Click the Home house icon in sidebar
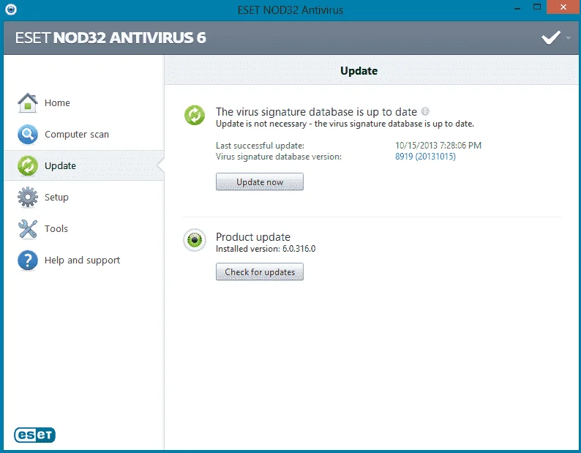Image resolution: width=581 pixels, height=453 pixels. tap(28, 102)
